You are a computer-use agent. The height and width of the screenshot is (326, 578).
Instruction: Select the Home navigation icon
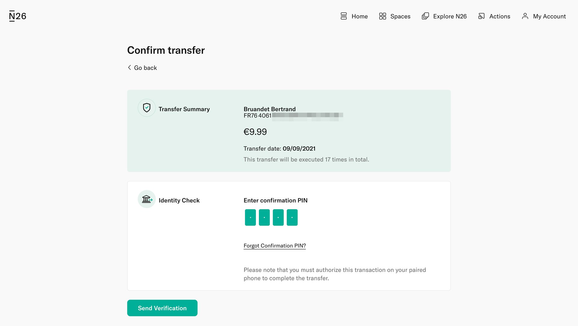point(343,16)
